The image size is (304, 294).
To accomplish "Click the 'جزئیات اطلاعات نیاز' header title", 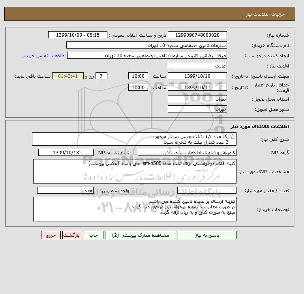I will tap(265, 14).
